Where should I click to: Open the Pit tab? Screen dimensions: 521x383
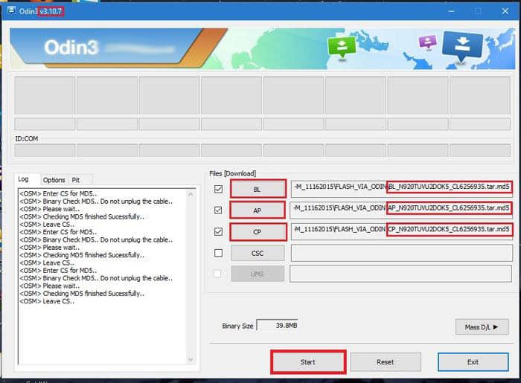point(76,180)
